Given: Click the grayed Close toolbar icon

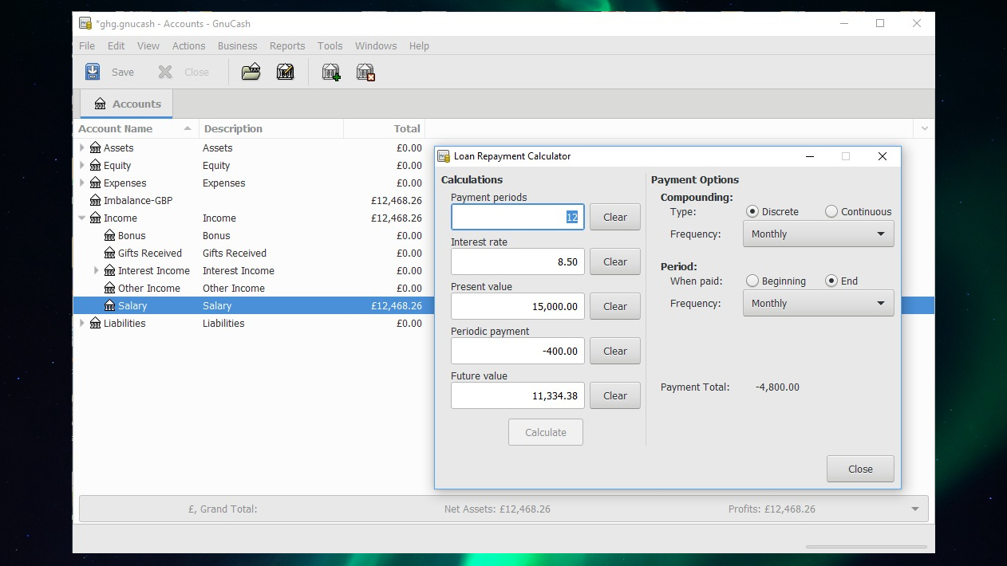Looking at the screenshot, I should pyautogui.click(x=165, y=72).
